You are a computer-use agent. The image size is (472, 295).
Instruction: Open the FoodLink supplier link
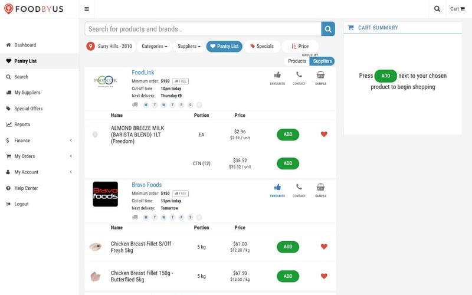point(143,73)
